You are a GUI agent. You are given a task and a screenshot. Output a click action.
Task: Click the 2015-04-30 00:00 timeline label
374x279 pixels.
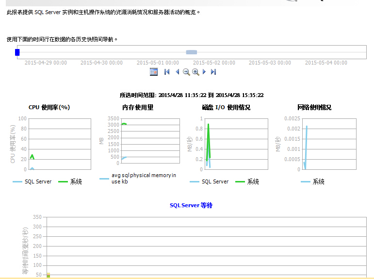point(101,63)
